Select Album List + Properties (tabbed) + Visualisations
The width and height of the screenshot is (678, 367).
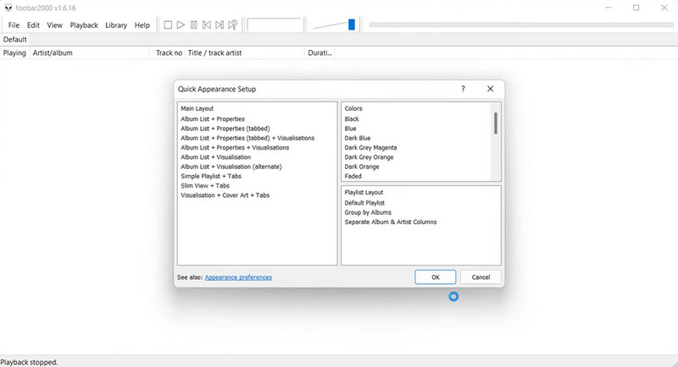[x=247, y=138]
